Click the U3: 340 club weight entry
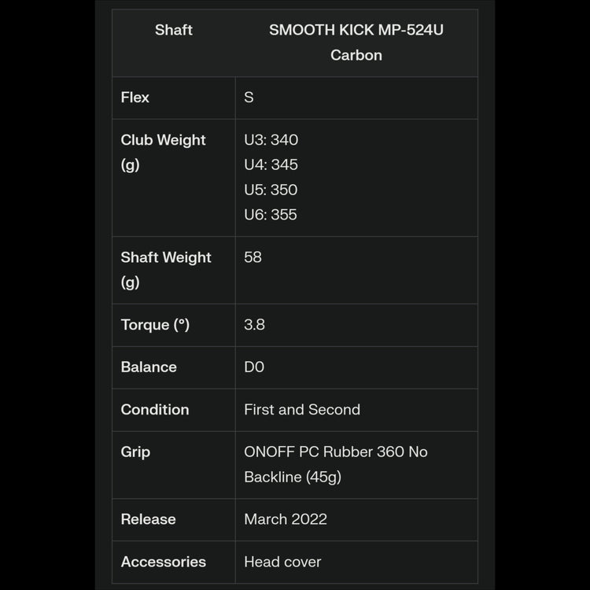590x590 pixels. [271, 140]
